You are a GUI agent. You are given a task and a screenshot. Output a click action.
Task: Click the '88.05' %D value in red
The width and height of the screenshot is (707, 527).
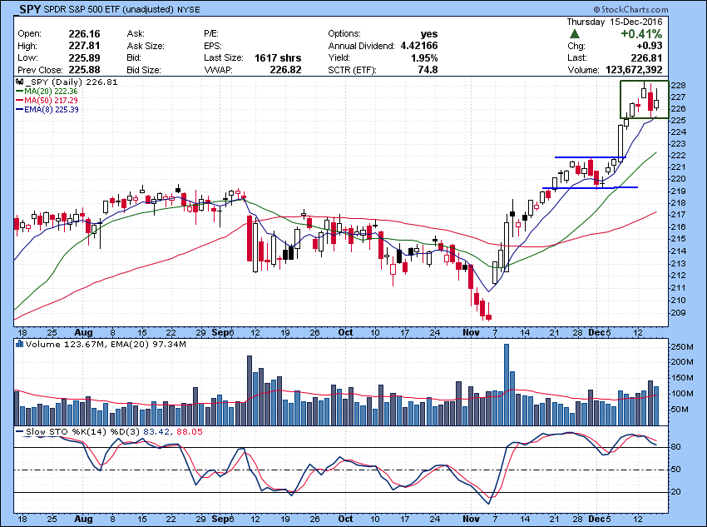coord(190,432)
